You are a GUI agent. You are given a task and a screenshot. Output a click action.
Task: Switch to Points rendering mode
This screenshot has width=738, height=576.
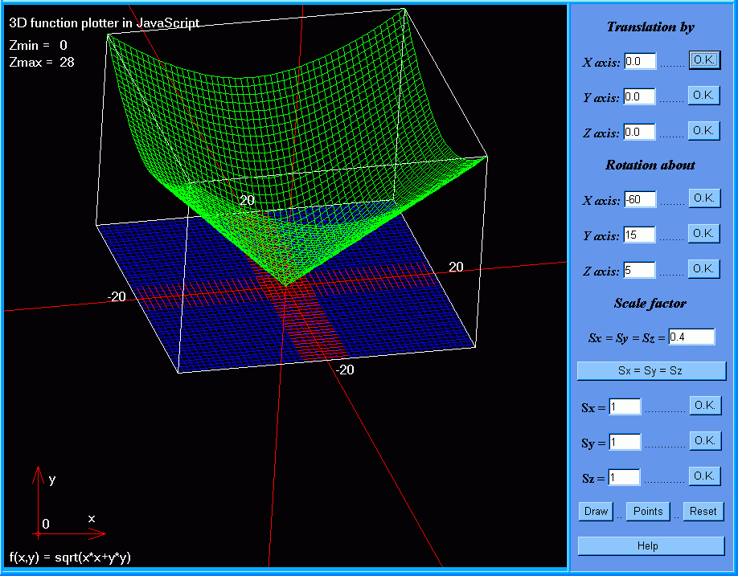coord(648,512)
